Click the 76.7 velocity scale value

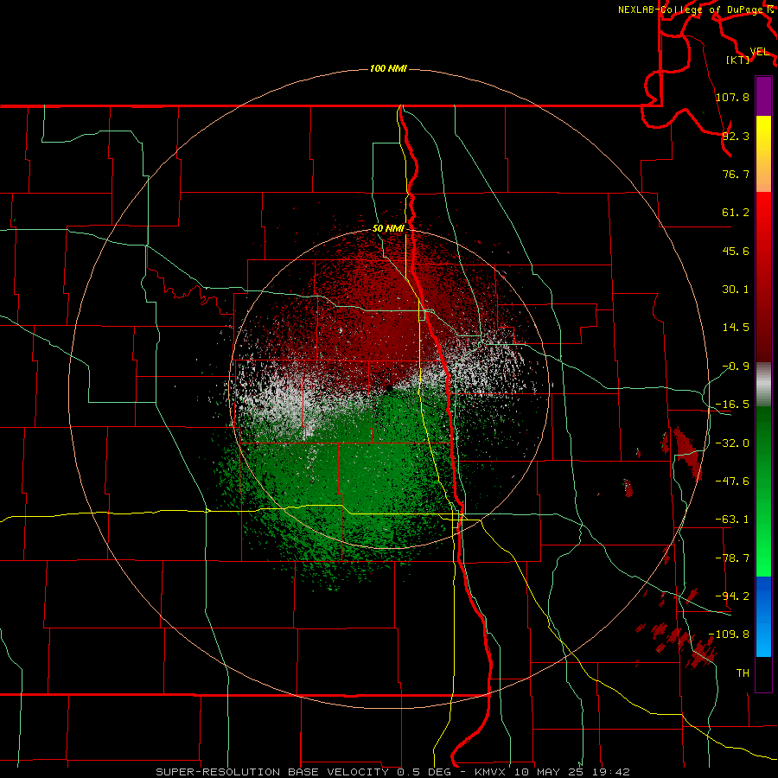(736, 174)
